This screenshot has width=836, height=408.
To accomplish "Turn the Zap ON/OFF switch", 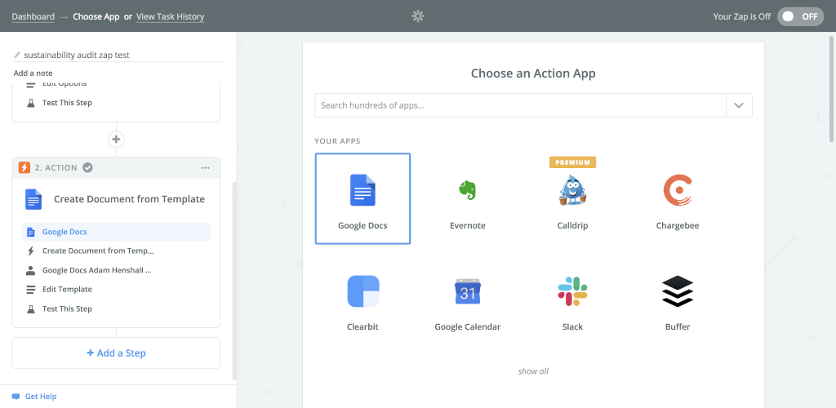I will [800, 16].
